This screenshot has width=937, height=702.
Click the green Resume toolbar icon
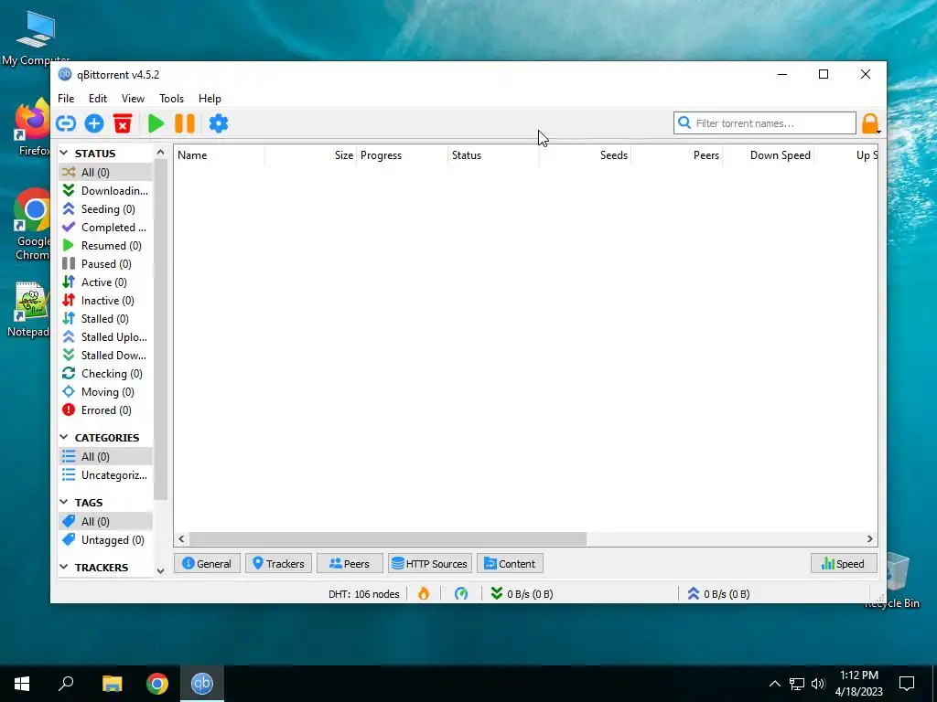pos(156,123)
